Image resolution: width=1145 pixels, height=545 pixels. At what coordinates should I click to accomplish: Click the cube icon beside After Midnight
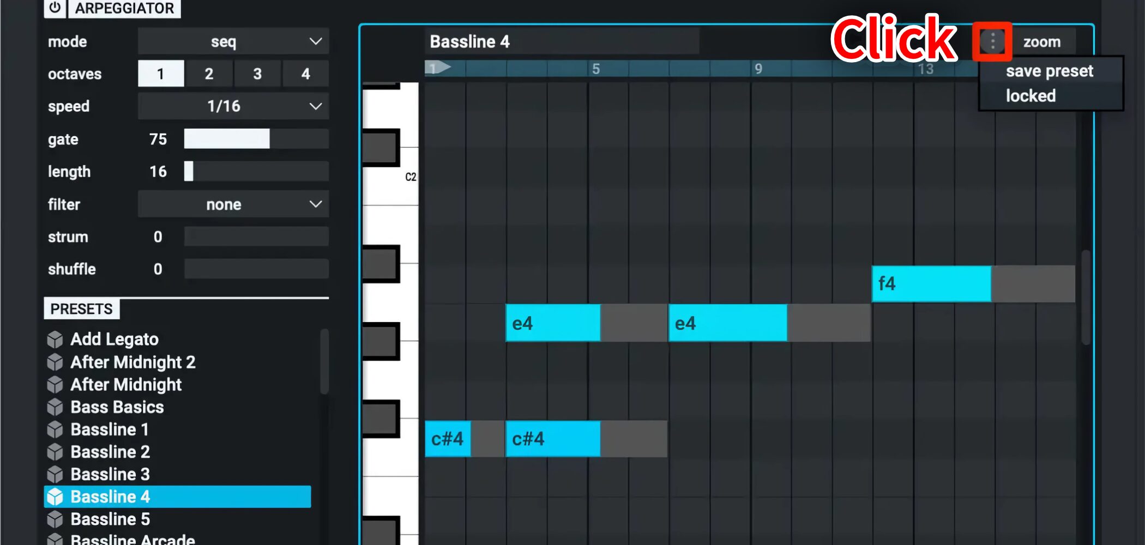pyautogui.click(x=55, y=385)
